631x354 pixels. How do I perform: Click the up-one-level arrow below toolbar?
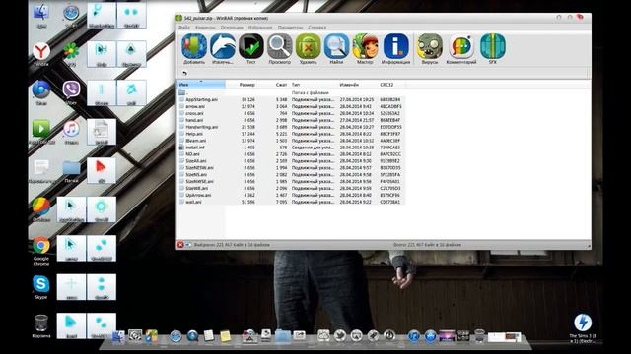[x=184, y=73]
